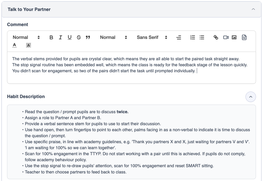Open the text alignment options
The height and width of the screenshot is (181, 263).
179,37
